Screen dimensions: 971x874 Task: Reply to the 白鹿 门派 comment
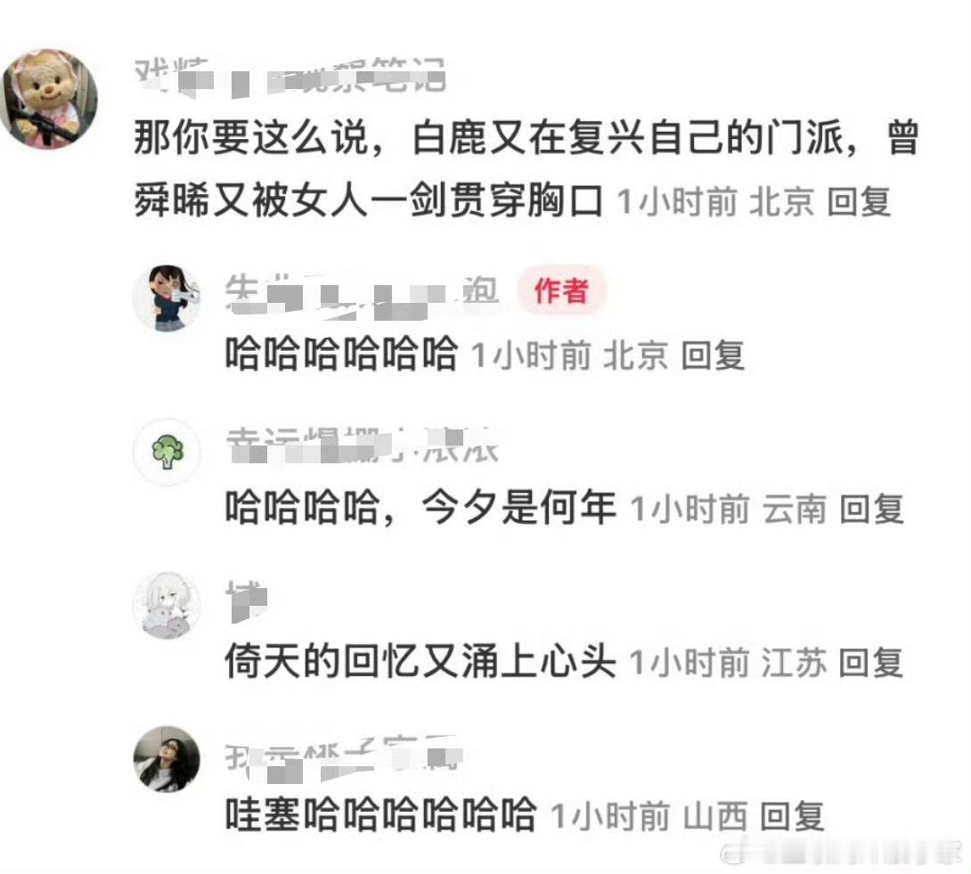859,202
